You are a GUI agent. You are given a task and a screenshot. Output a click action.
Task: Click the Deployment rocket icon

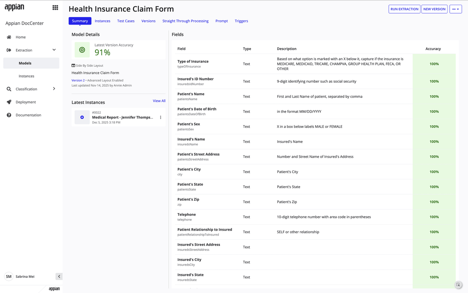9,102
